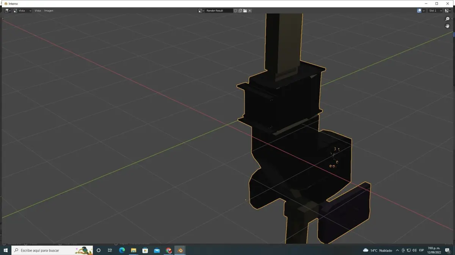Maximize the Interno window
Viewport: 455px width, 255px height.
click(x=436, y=3)
